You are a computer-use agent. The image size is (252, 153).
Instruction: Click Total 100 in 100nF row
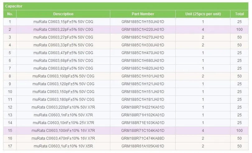pyautogui.click(x=239, y=131)
